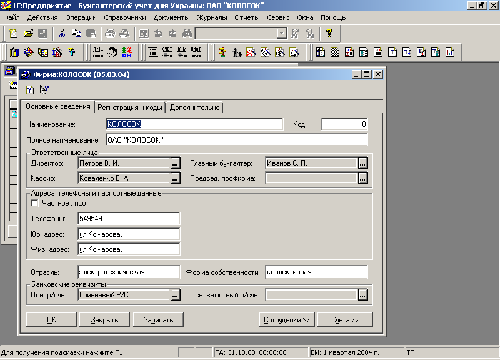Click the binoculars Find icon
Screen dimensions: 500x360
click(x=187, y=33)
